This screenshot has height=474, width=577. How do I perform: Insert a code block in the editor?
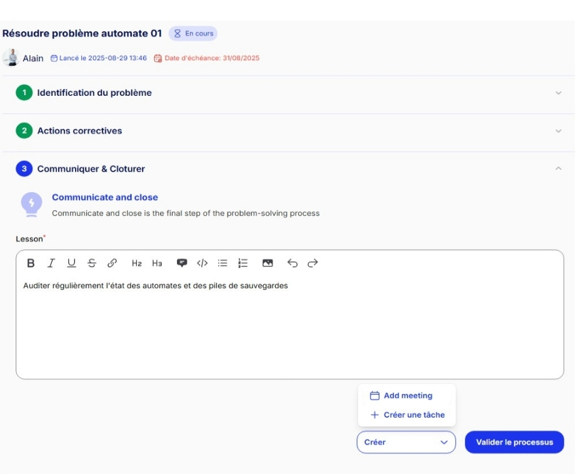[202, 264]
